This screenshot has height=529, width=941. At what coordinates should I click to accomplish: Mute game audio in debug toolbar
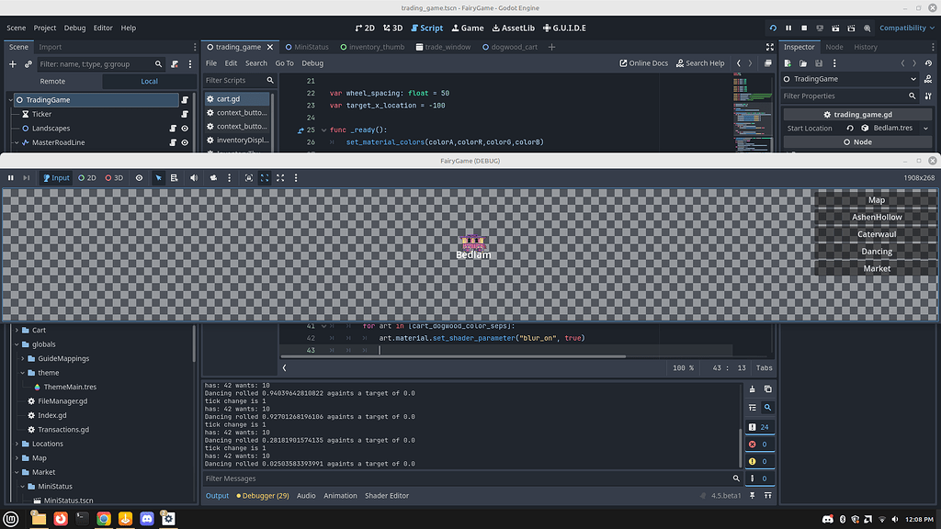pyautogui.click(x=193, y=178)
